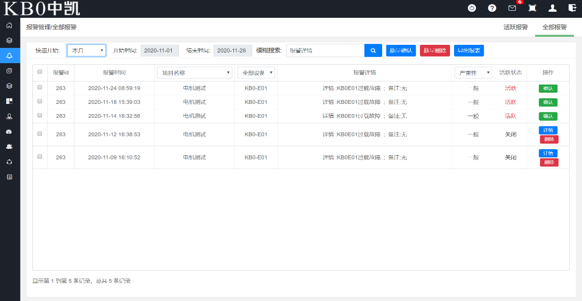
Task: Switch to the 活跃报警 tab
Action: (x=515, y=28)
